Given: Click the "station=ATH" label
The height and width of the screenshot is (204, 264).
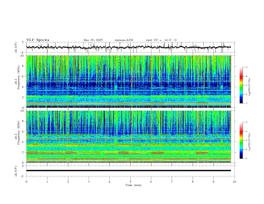Looking at the screenshot, I should point(124,40).
